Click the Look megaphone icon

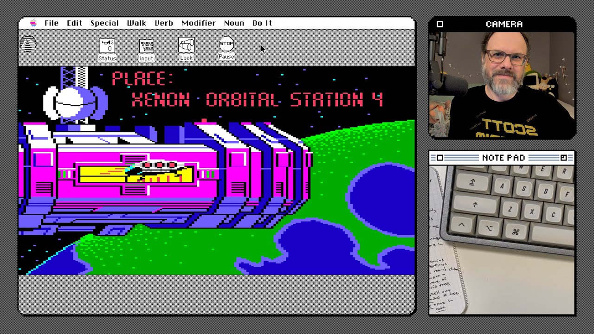(187, 49)
